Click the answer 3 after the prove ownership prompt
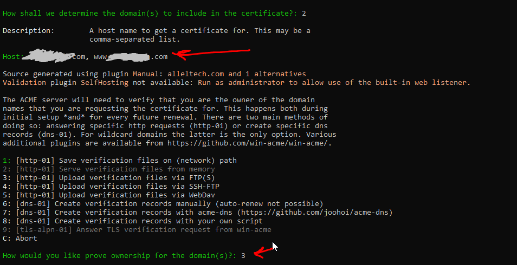This screenshot has height=265, width=517. [243, 255]
